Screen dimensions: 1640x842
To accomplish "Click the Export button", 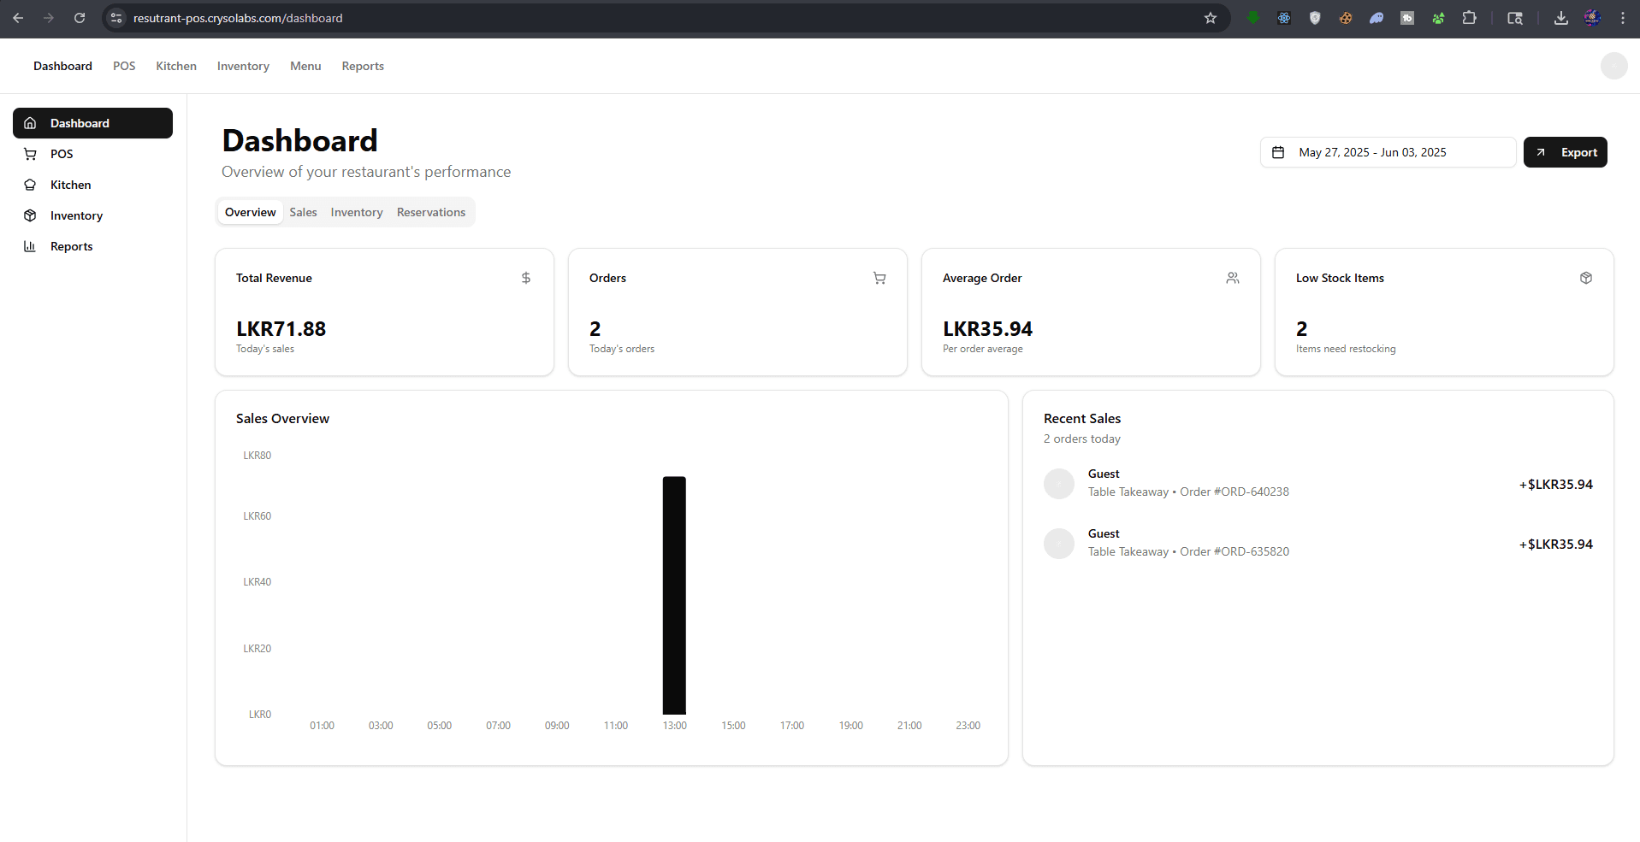I will tap(1565, 152).
